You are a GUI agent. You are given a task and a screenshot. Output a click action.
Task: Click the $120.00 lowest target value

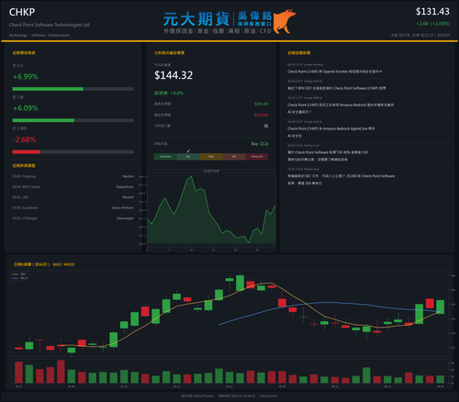(262, 115)
